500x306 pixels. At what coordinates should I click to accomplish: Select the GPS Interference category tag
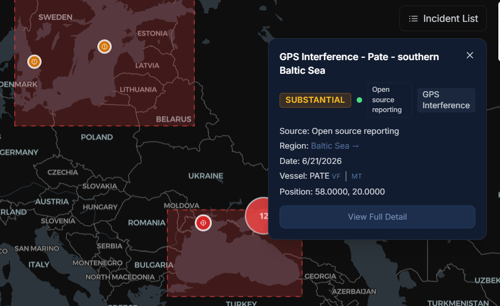click(x=446, y=100)
